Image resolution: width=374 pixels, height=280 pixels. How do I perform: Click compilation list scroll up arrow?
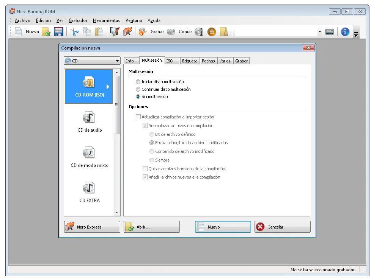point(117,72)
